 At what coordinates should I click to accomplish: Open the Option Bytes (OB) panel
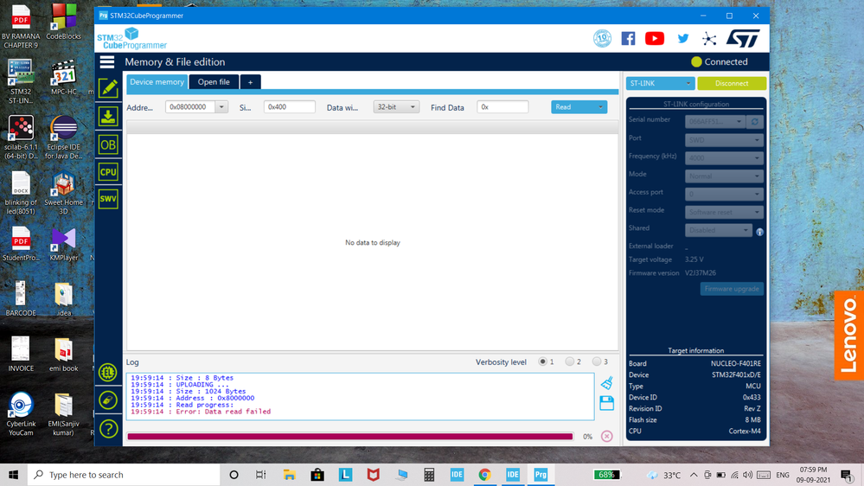click(x=108, y=145)
